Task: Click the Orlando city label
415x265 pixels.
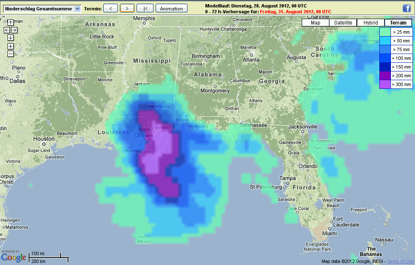Action: point(308,166)
